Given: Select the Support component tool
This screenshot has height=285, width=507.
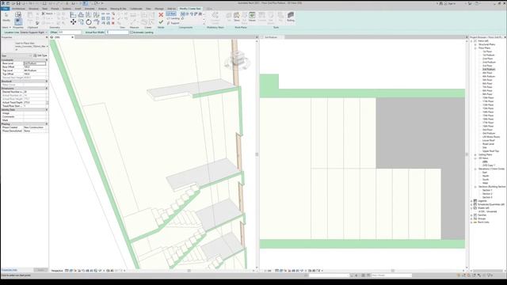Looking at the screenshot, I should [x=173, y=23].
